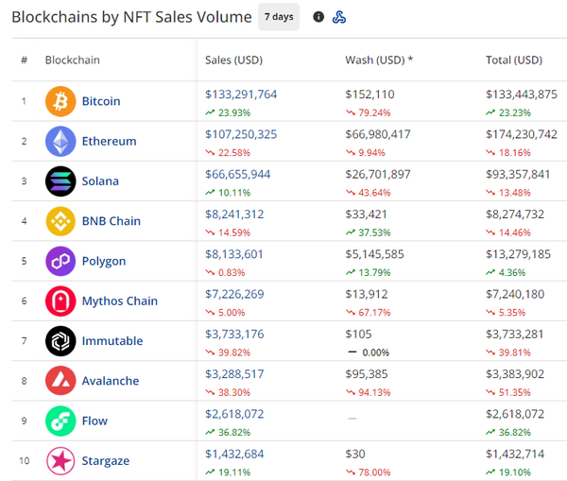Click the Polygon logo icon
This screenshot has height=481, width=567.
tap(60, 261)
